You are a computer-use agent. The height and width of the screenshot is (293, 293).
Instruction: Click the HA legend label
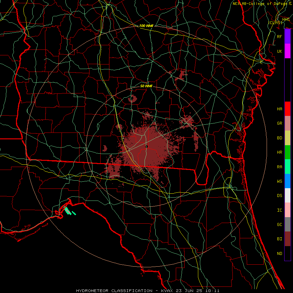[280, 109]
